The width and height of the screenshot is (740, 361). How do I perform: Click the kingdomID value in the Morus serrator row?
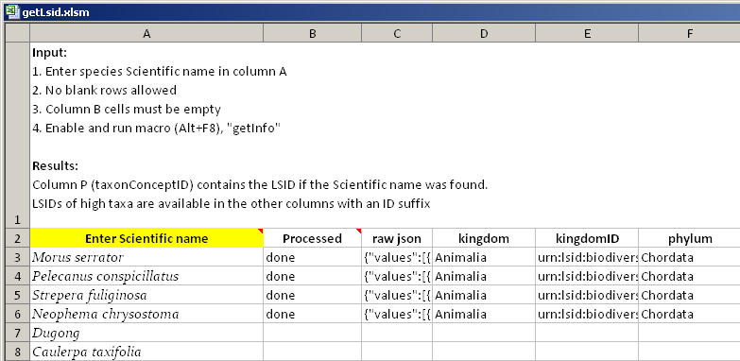pos(587,257)
